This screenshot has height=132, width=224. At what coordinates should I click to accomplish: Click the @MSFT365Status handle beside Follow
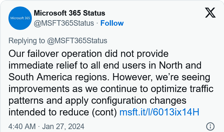64,23
